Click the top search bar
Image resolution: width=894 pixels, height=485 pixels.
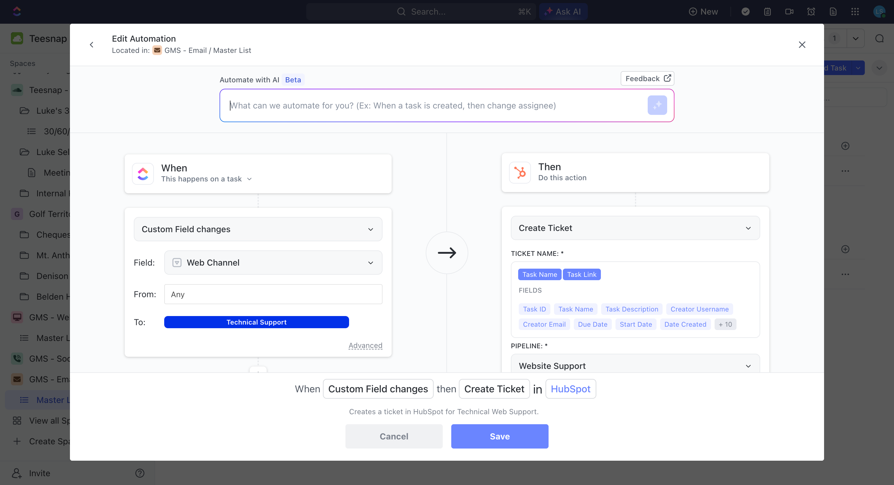pos(421,12)
